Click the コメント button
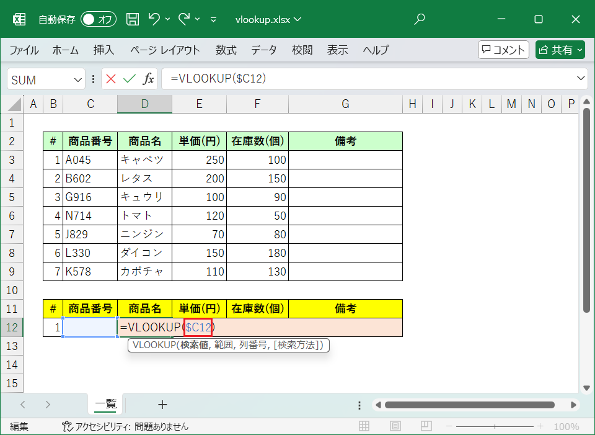This screenshot has width=595, height=435. 503,50
